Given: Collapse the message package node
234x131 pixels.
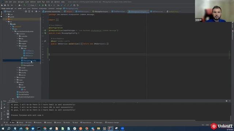Looking at the screenshot, I should point(17,46).
